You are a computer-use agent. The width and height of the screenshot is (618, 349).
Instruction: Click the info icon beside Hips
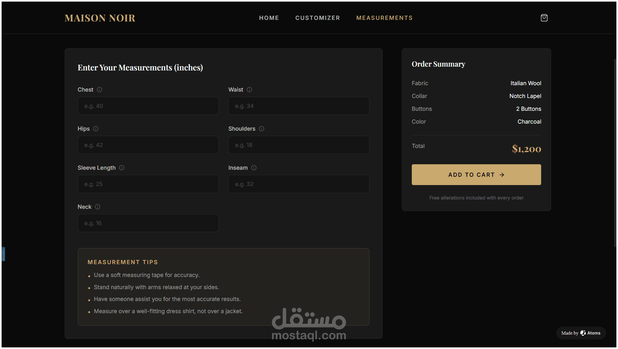(x=96, y=129)
